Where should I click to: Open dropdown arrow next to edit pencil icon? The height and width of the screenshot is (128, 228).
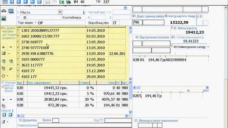pos(7,122)
